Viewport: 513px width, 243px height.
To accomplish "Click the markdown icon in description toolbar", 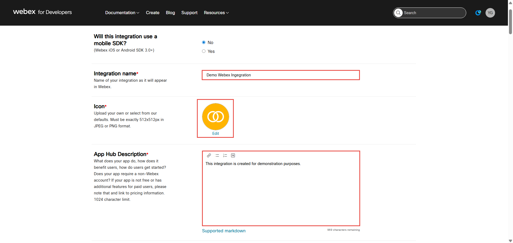I will click(233, 155).
